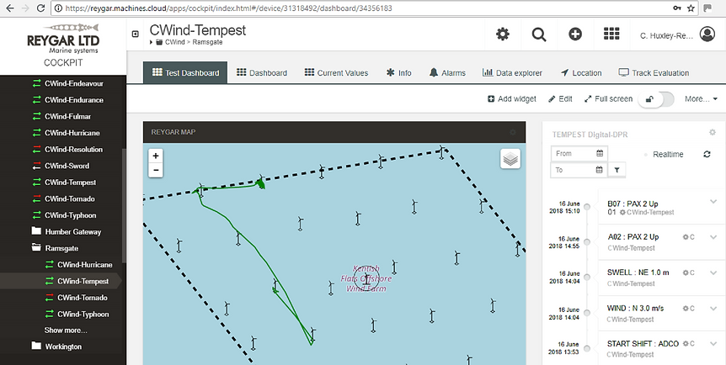Expand the WIND : N 3.0 m/s event
The image size is (726, 365).
click(713, 308)
